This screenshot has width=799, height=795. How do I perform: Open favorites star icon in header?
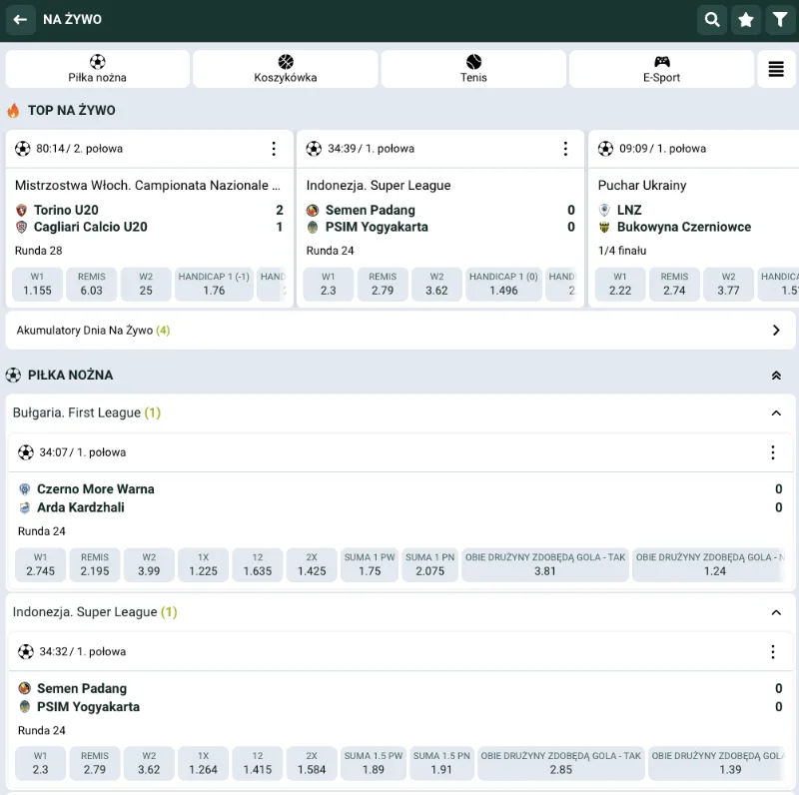coord(745,20)
